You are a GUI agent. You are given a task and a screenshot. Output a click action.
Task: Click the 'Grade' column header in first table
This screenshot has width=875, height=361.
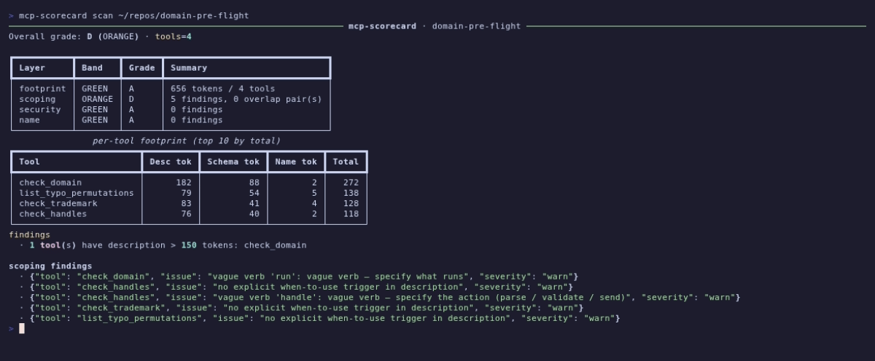(x=141, y=68)
